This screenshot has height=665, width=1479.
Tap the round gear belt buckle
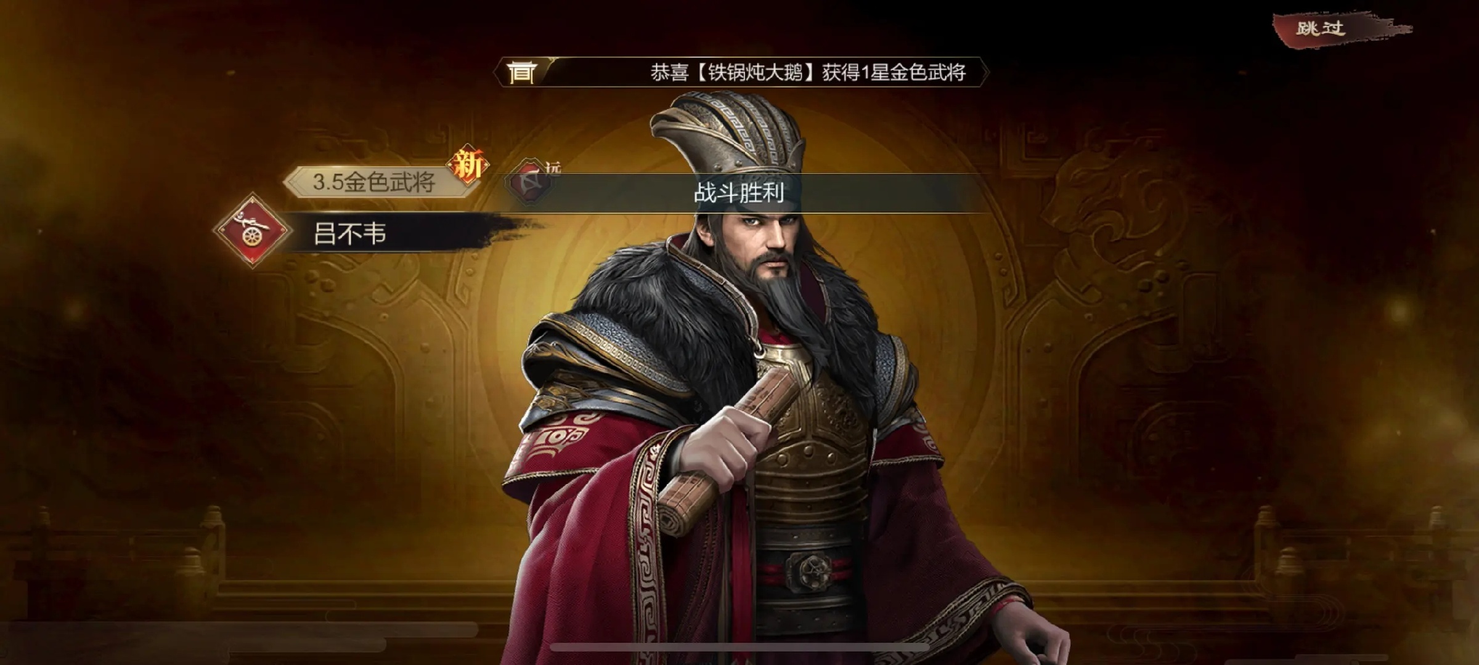(809, 570)
